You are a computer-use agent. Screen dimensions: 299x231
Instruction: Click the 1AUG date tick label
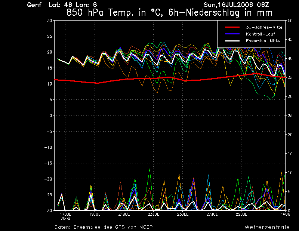(286, 214)
